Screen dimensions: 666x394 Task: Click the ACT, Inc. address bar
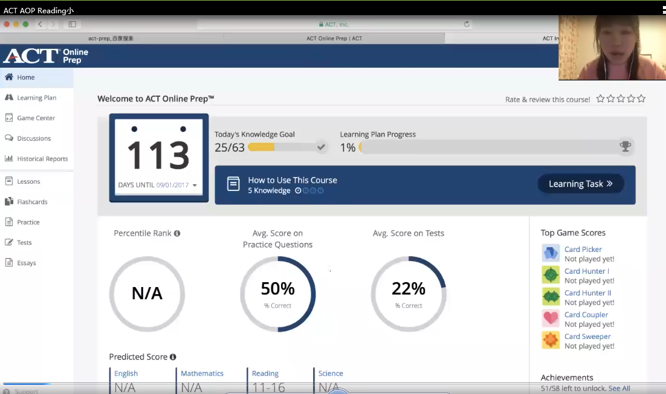[x=335, y=24]
